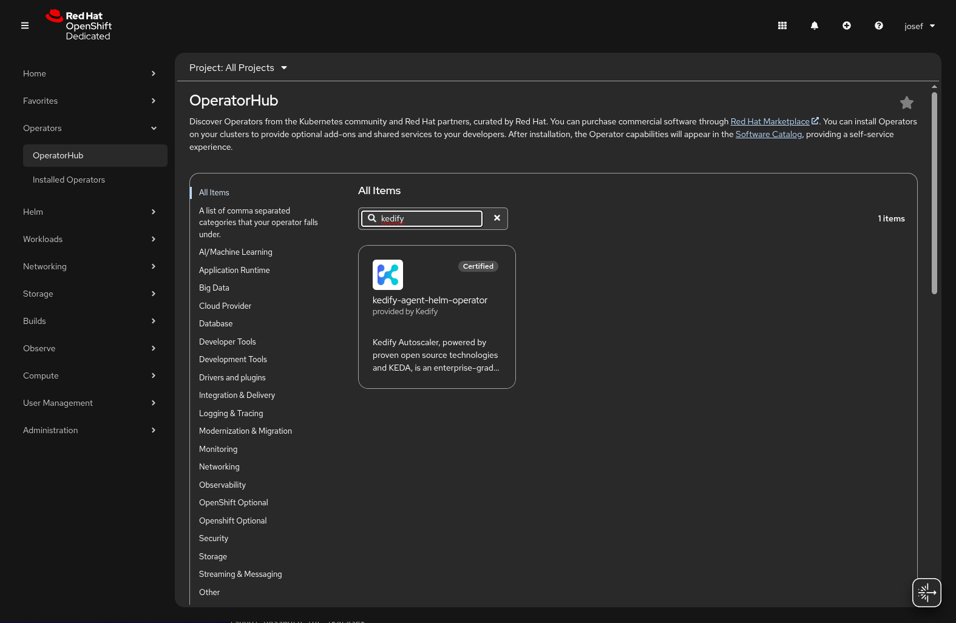The width and height of the screenshot is (956, 623).
Task: Open the Software Catalog link
Action: click(768, 134)
